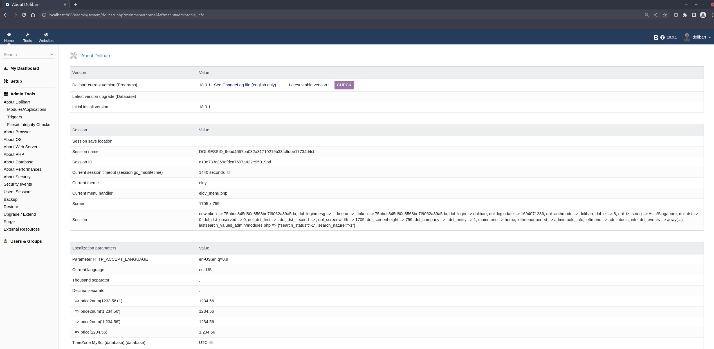This screenshot has width=714, height=349.
Task: Open the help question mark icon
Action: pyautogui.click(x=662, y=37)
